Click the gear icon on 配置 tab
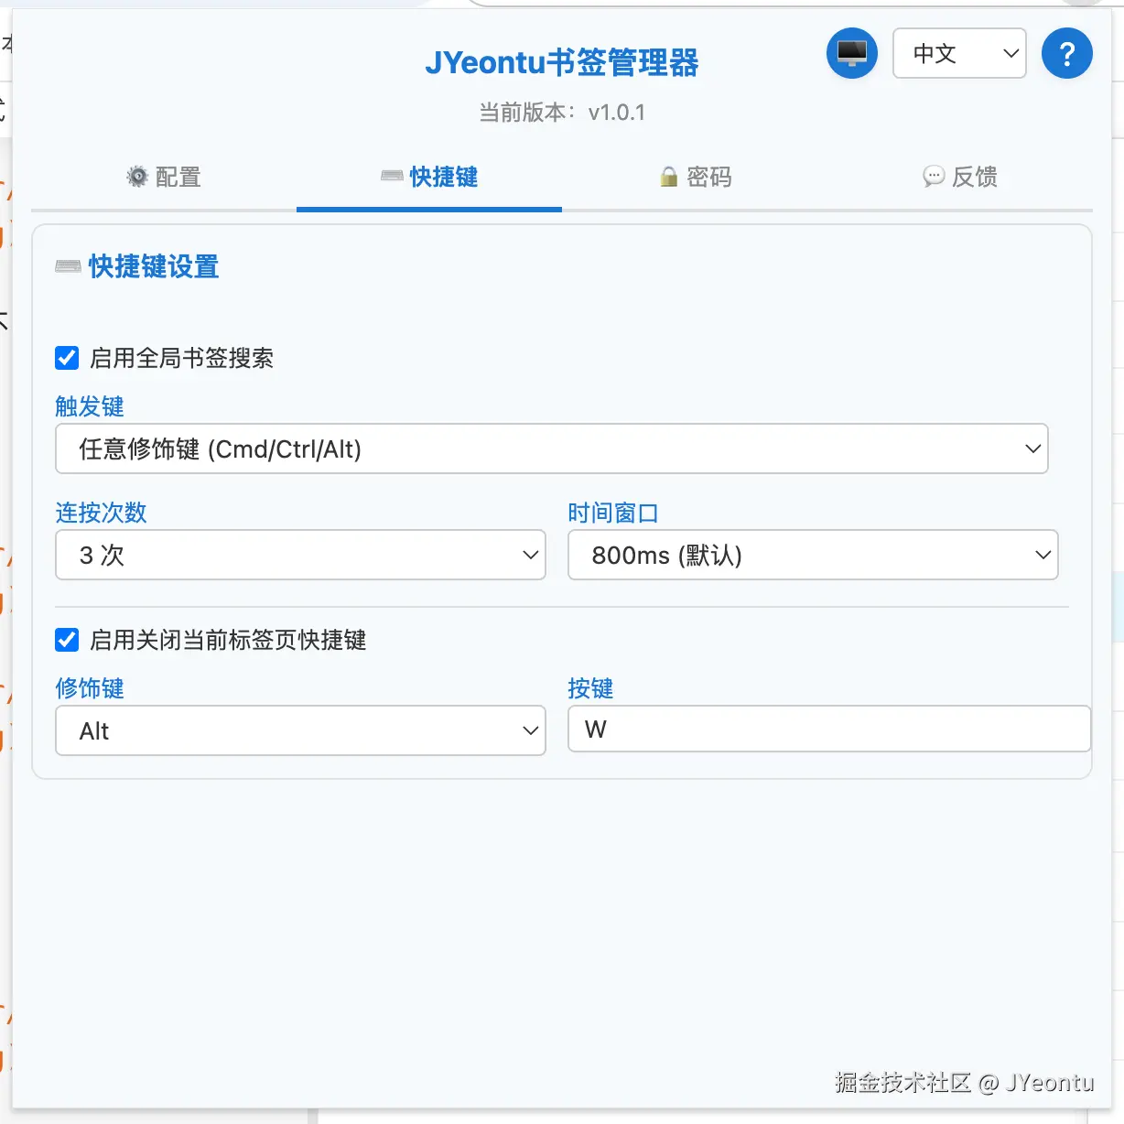1124x1124 pixels. [x=137, y=177]
